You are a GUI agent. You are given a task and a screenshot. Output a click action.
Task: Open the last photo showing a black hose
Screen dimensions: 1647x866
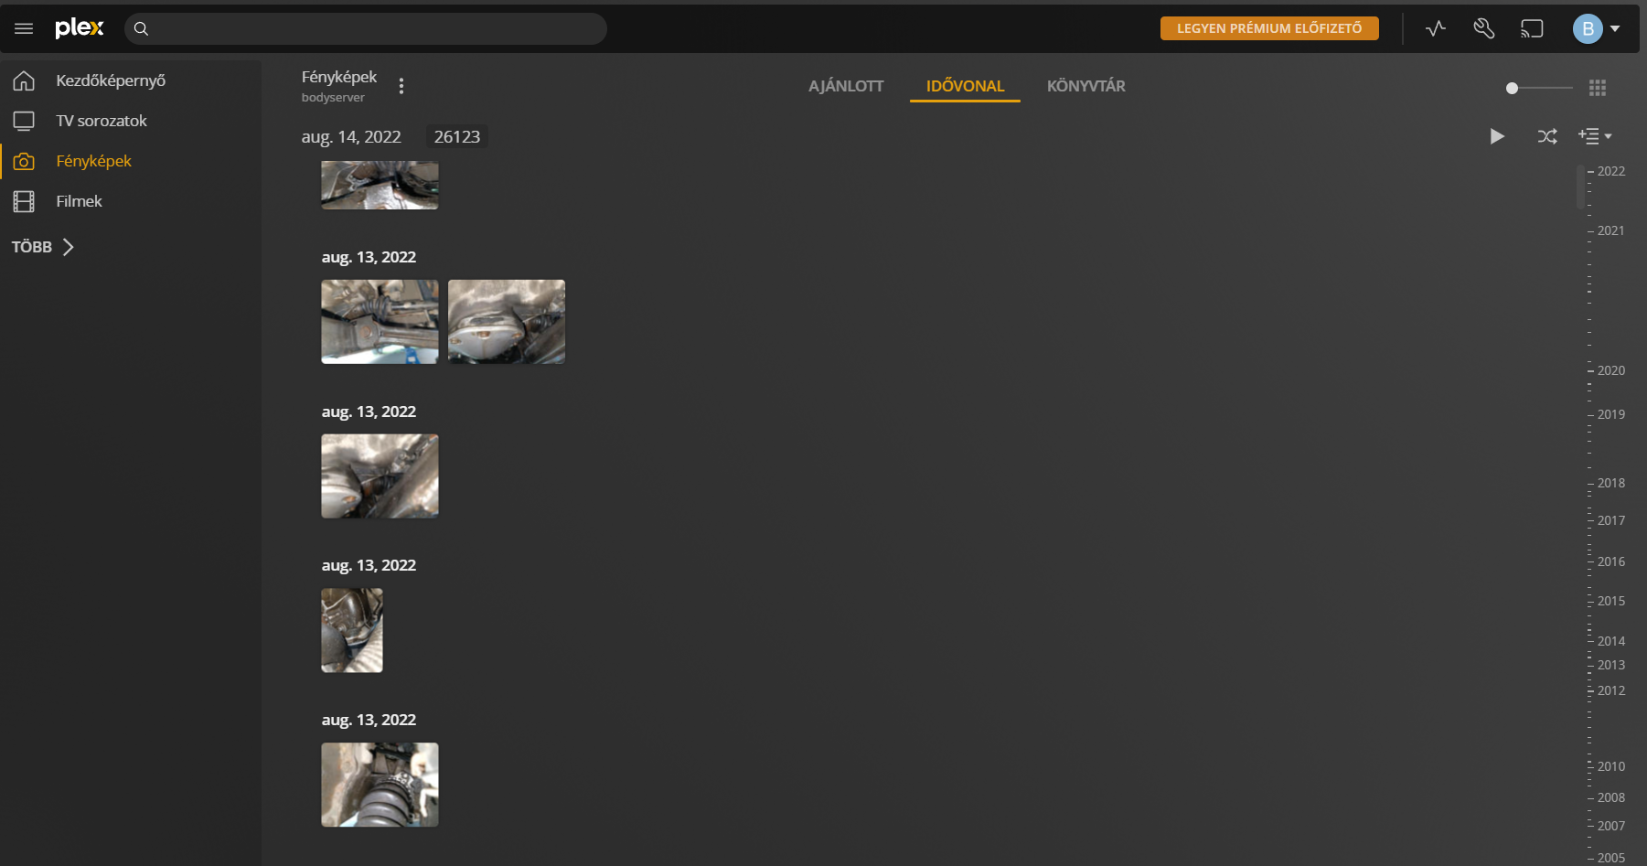(380, 785)
